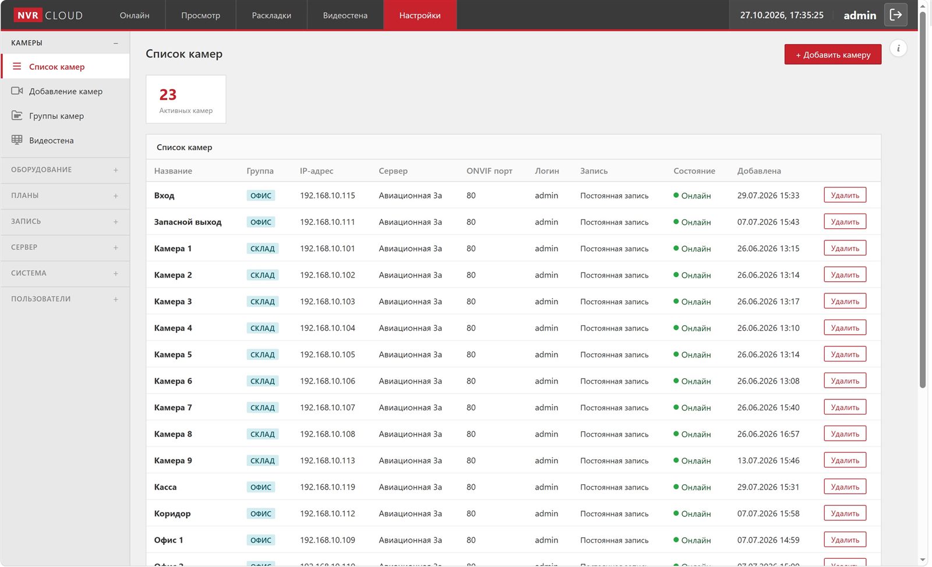Go to the Раскладки tab
Screen dimensions: 932x567
[271, 15]
